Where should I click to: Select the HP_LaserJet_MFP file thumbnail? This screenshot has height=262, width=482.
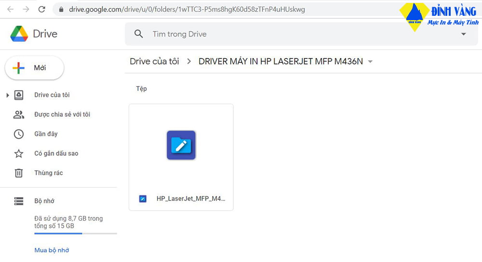pyautogui.click(x=181, y=145)
